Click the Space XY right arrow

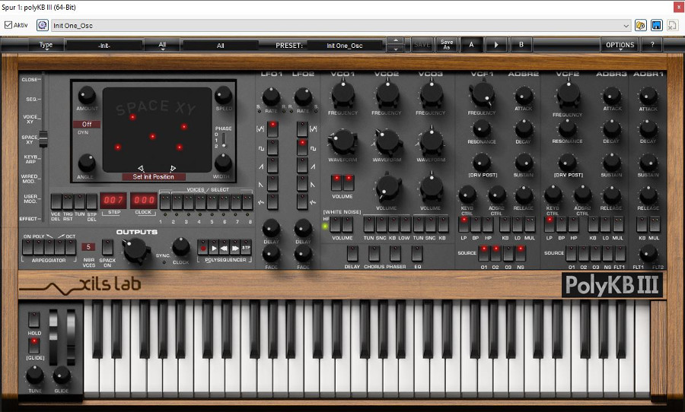coord(173,168)
